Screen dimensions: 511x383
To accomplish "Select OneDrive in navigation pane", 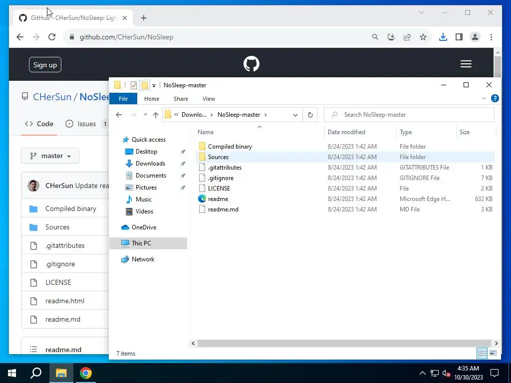I will pyautogui.click(x=144, y=227).
